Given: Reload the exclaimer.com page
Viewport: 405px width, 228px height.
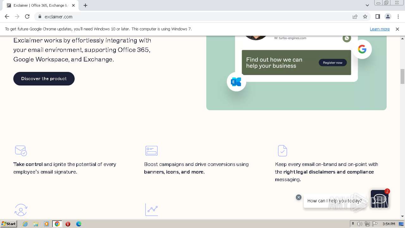Looking at the screenshot, I should pos(27,16).
